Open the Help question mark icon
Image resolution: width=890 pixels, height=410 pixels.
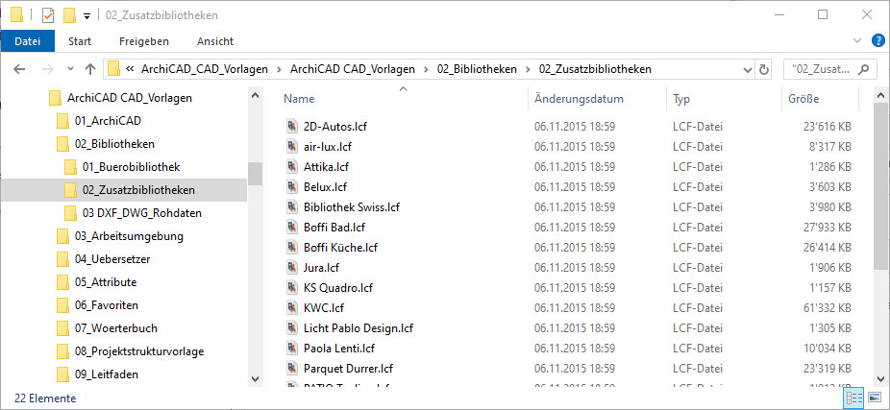[878, 41]
